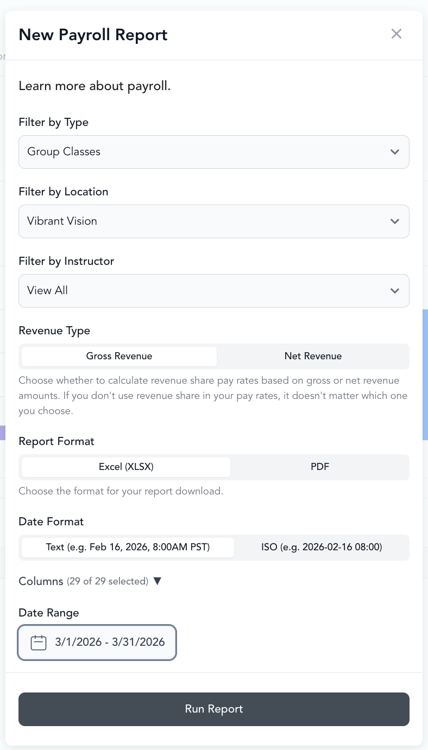Select Text date format option
Image resolution: width=428 pixels, height=750 pixels.
128,547
